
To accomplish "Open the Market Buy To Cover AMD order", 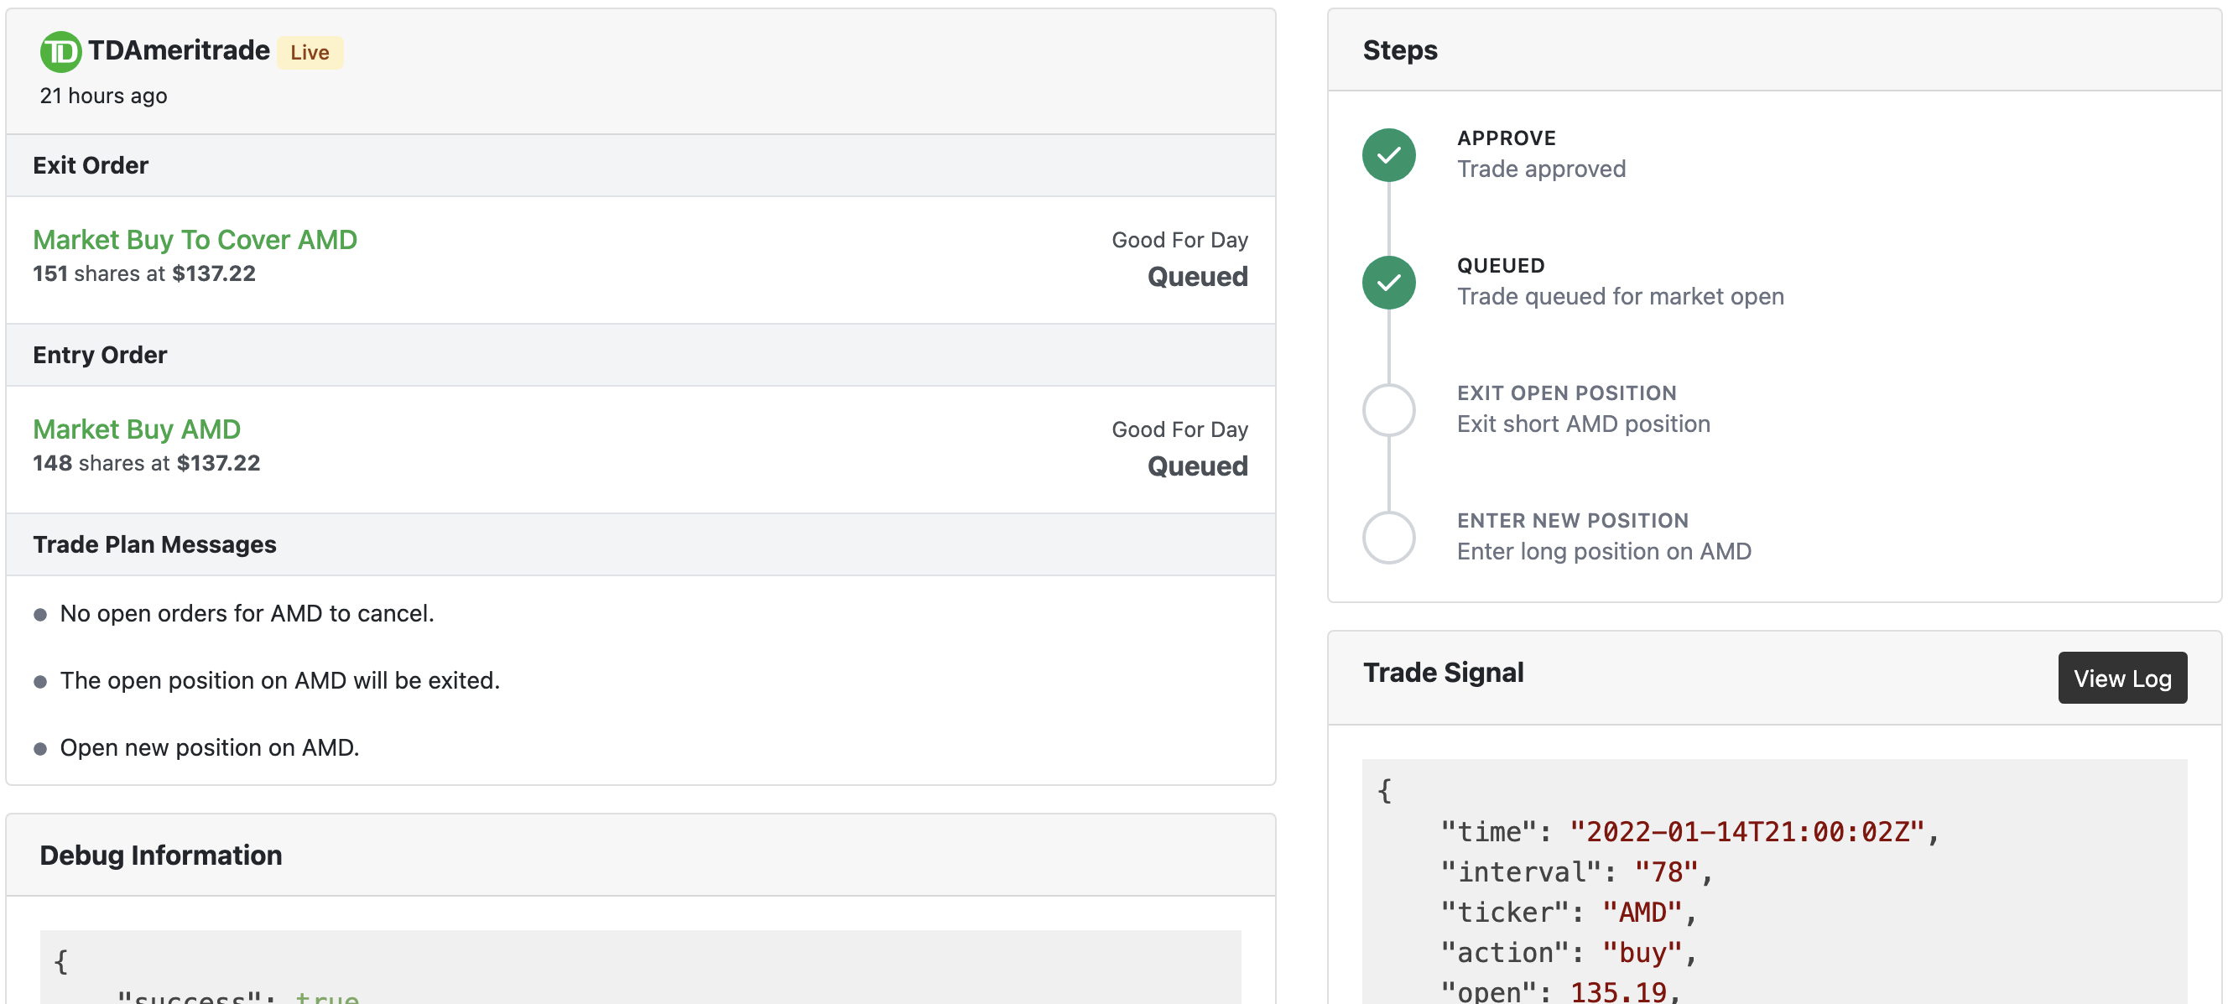I will click(x=195, y=240).
